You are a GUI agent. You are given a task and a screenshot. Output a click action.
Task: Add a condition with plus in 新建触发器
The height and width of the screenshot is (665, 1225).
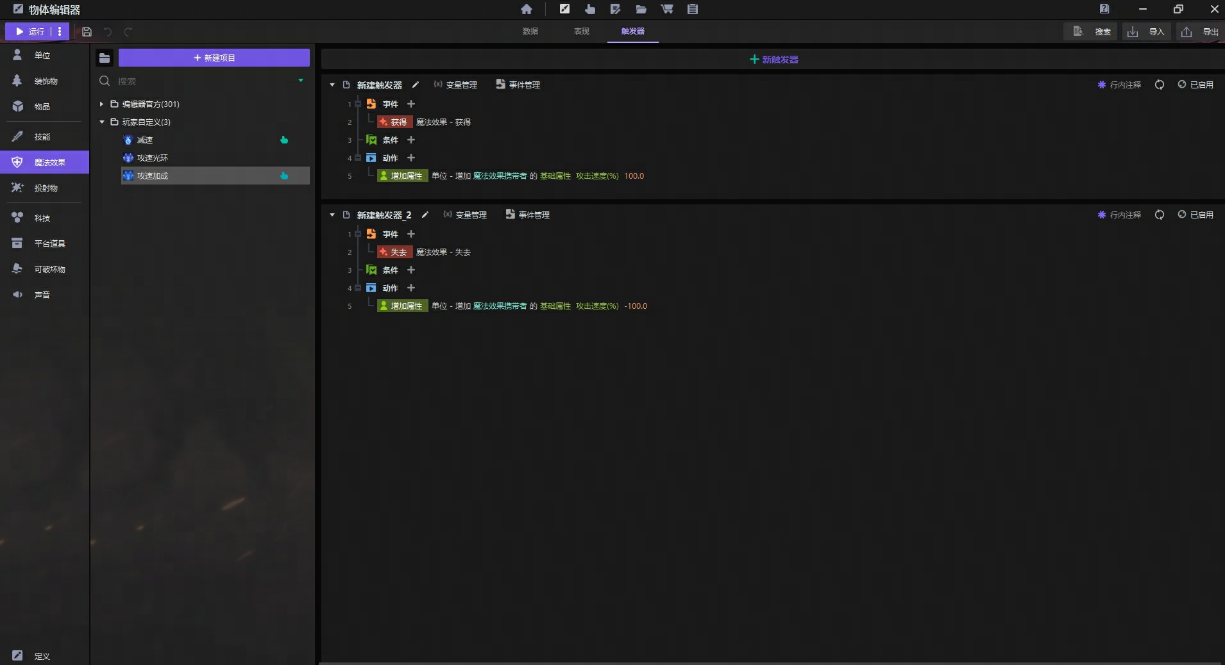pyautogui.click(x=411, y=140)
